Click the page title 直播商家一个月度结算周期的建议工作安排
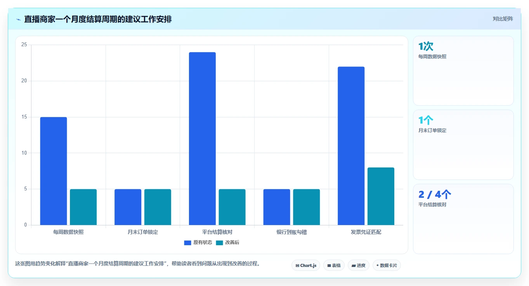The image size is (529, 286). point(98,19)
